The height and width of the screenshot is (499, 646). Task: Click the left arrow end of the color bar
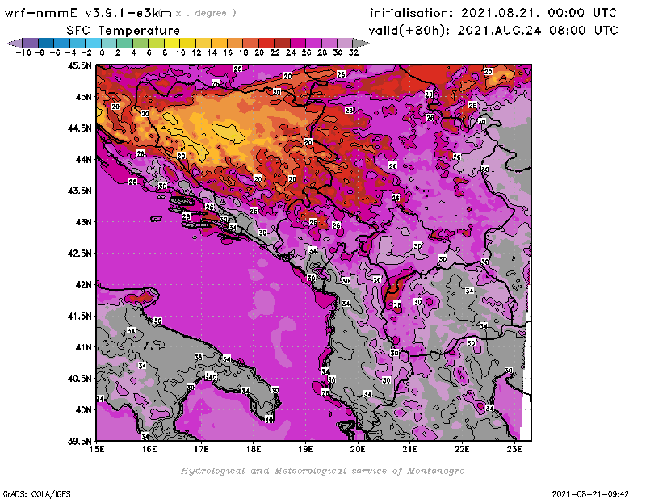coord(14,43)
